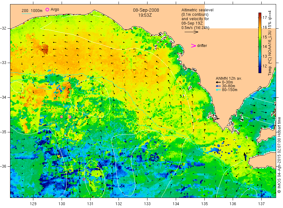The height and width of the screenshot is (208, 283).
Task: Click the longitude label 133
Action: pos(147,204)
